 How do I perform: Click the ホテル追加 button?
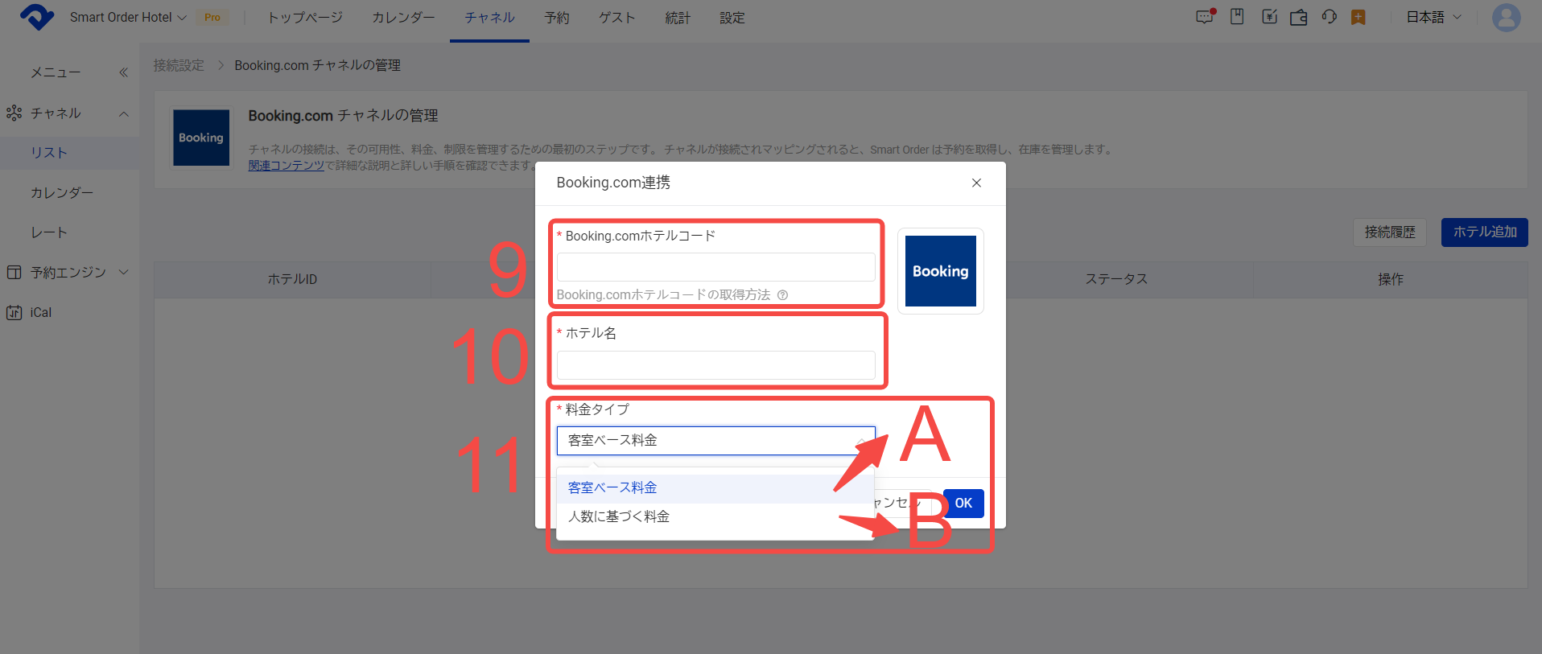(x=1484, y=232)
